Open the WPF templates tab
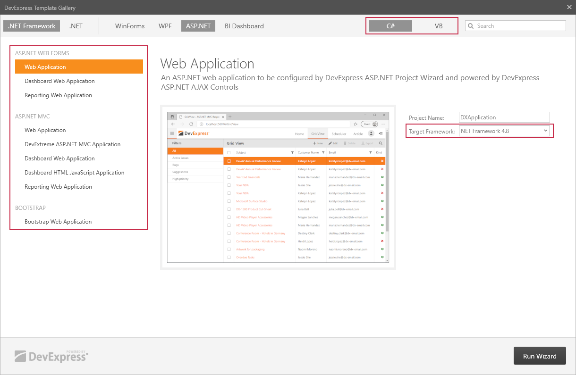 tap(165, 26)
